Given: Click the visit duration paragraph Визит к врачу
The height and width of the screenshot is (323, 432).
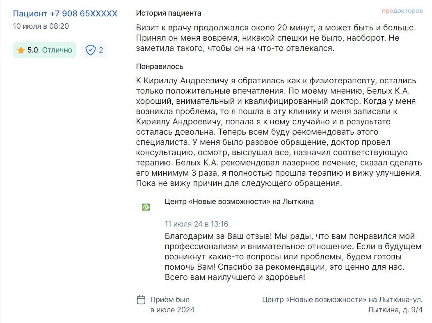Looking at the screenshot, I should [x=276, y=38].
